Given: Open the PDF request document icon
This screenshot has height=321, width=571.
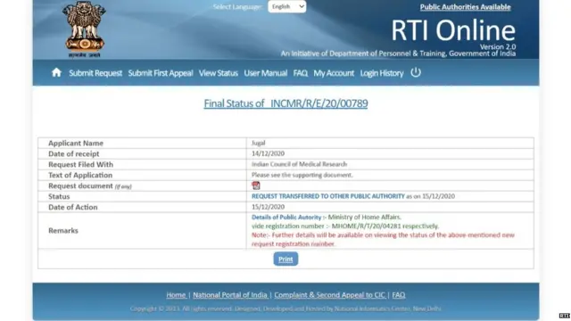Looking at the screenshot, I should 256,185.
